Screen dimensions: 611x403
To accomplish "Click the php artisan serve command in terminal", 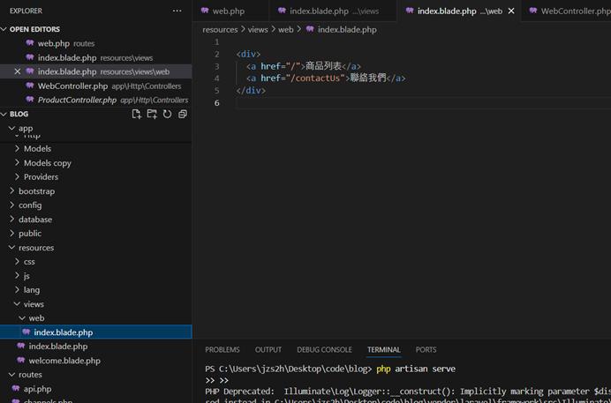I will click(x=416, y=369).
